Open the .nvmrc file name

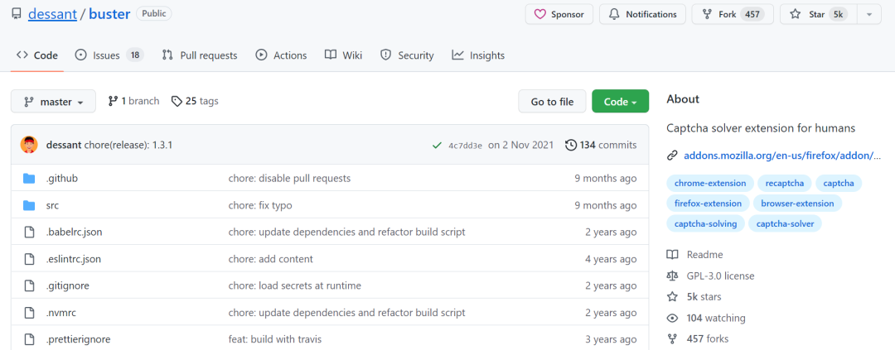point(60,313)
